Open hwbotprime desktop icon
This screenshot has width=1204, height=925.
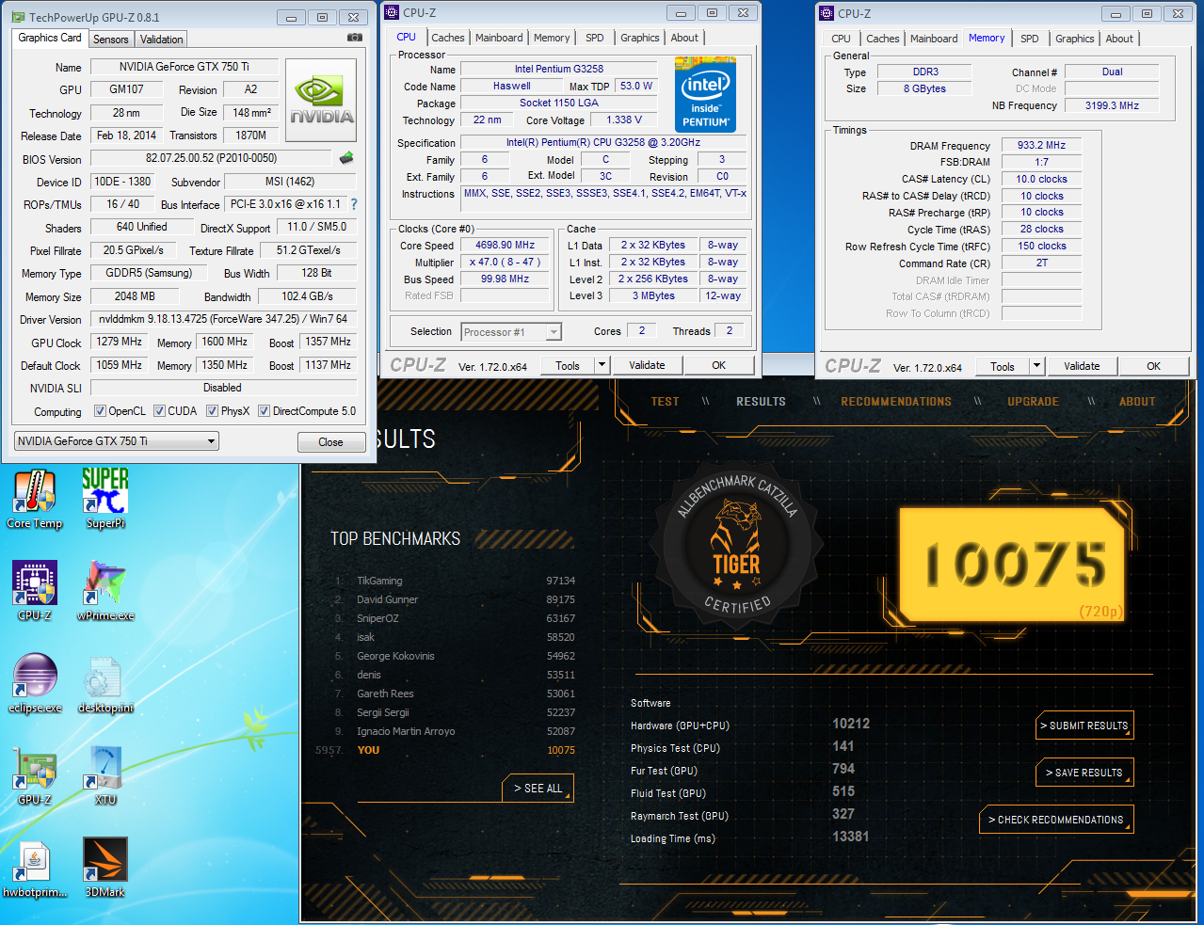(x=35, y=868)
